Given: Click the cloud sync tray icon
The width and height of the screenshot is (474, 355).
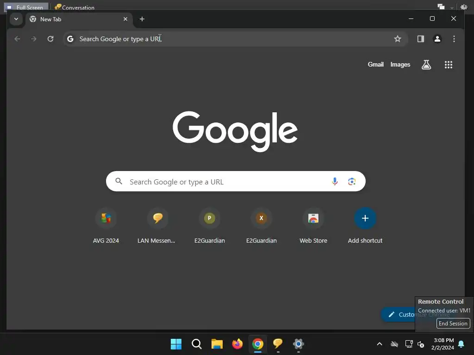Looking at the screenshot, I should click(394, 344).
